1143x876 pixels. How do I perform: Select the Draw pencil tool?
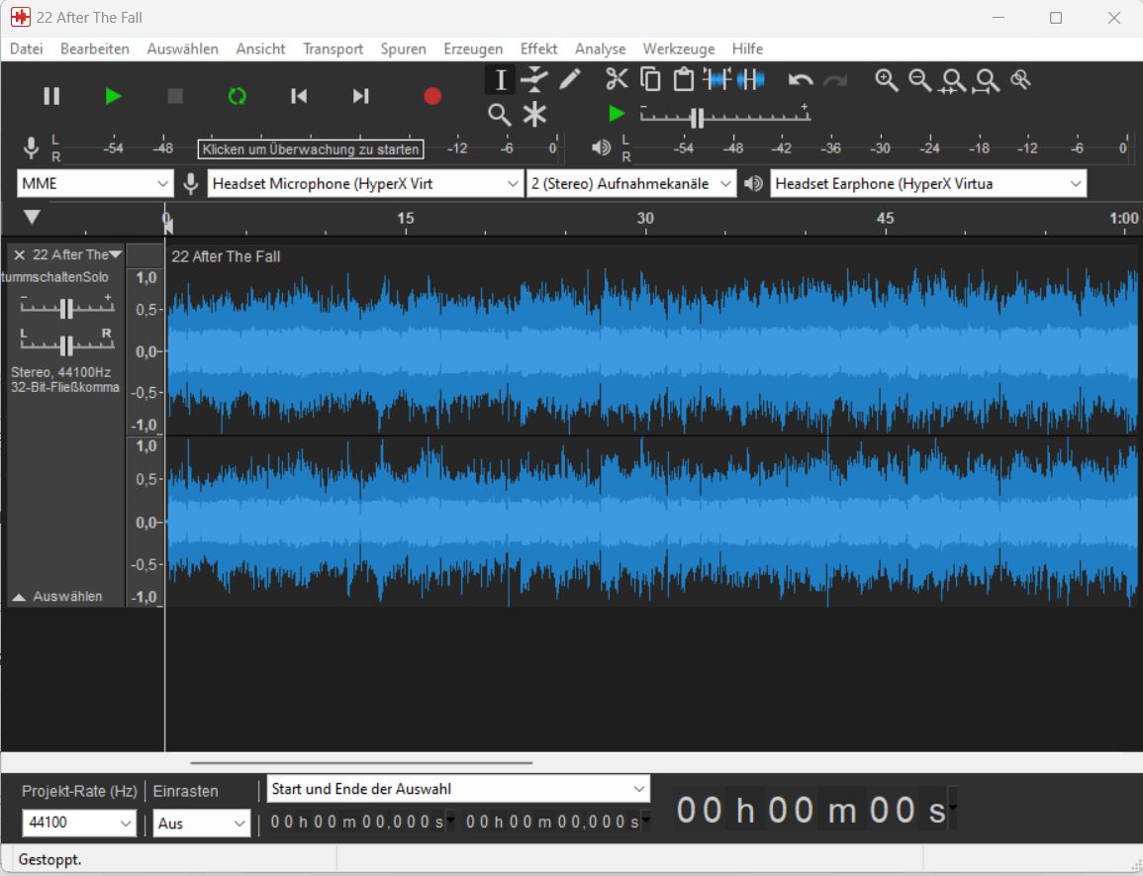[570, 79]
